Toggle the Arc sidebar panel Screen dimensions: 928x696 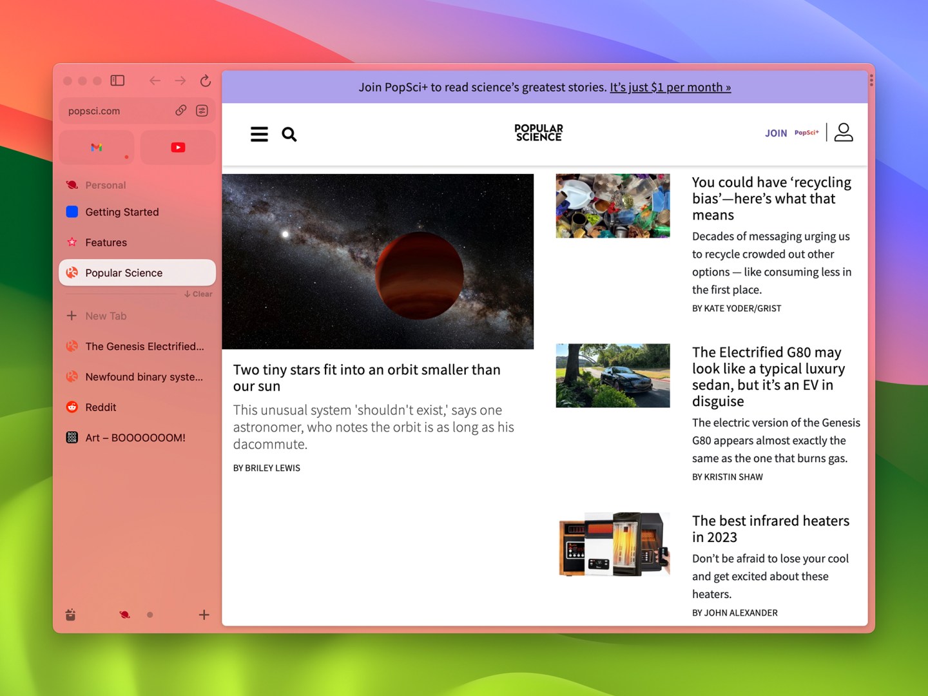coord(117,81)
